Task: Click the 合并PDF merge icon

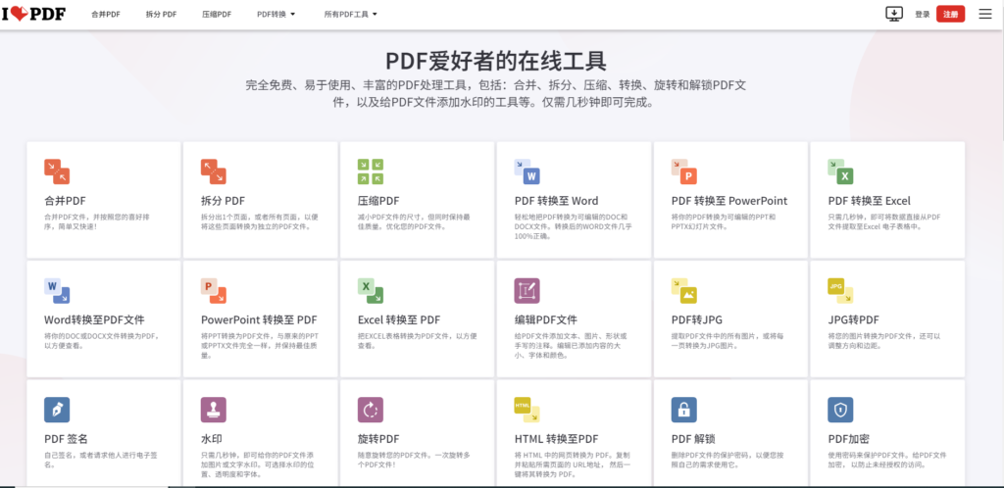Action: point(56,171)
